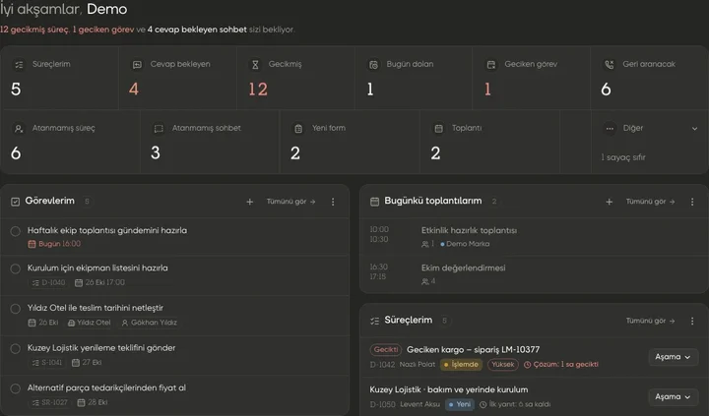Viewport: 709px width, 416px height.
Task: Click the Bugün dolan calendar-clock icon
Action: [x=373, y=65]
